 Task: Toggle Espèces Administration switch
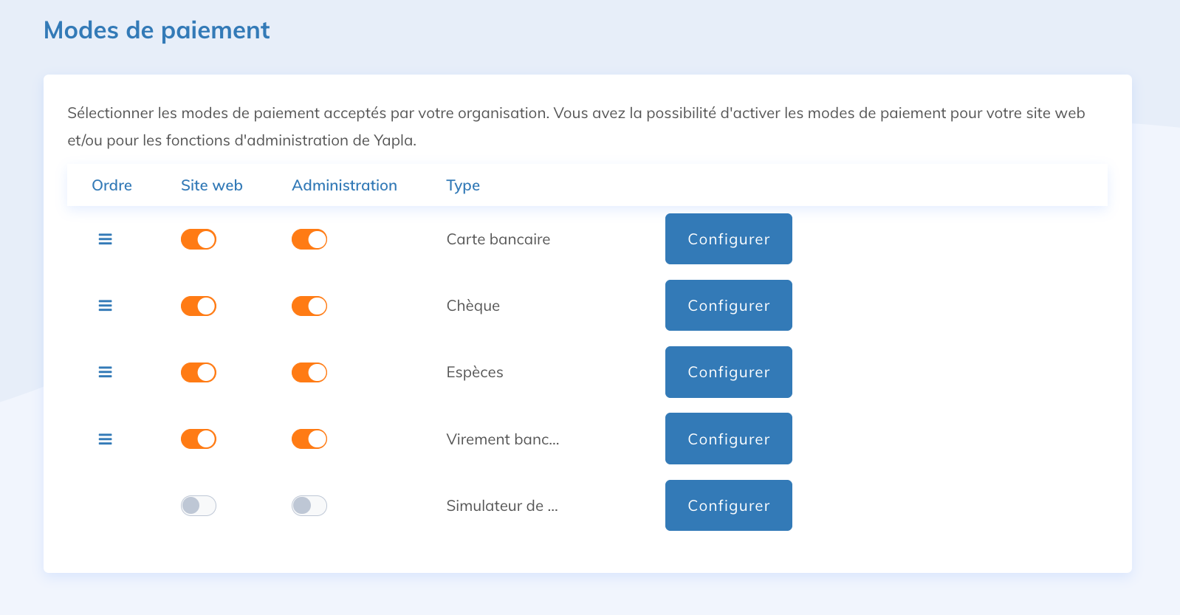pos(309,372)
